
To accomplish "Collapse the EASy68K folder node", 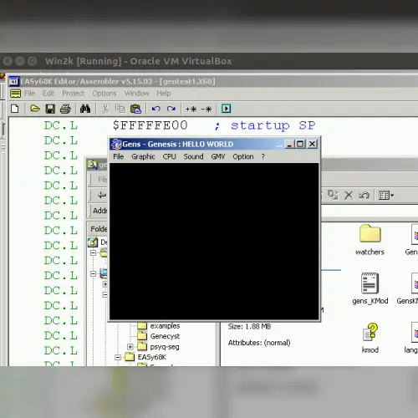I will click(118, 357).
